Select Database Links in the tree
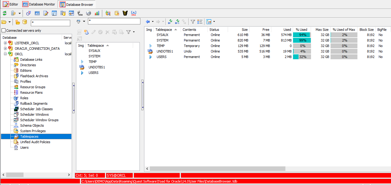Image resolution: width=391 pixels, height=185 pixels. 31,60
